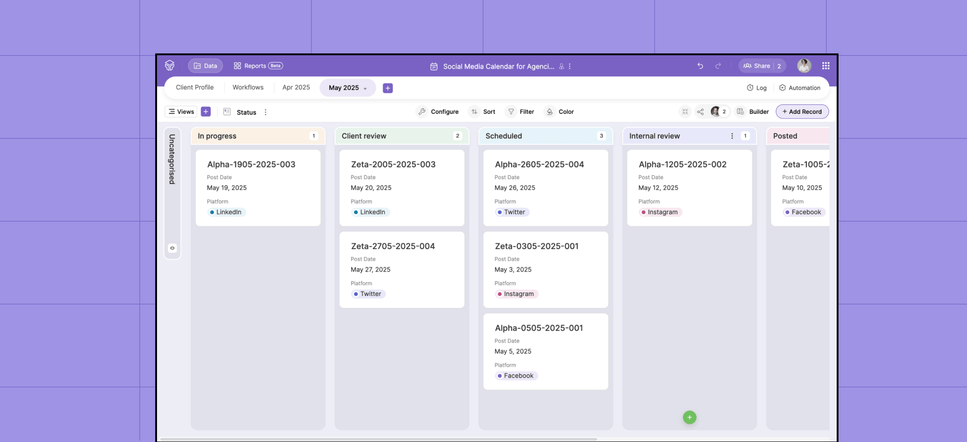Click Scheduled column count badge 3
967x442 pixels.
(601, 136)
